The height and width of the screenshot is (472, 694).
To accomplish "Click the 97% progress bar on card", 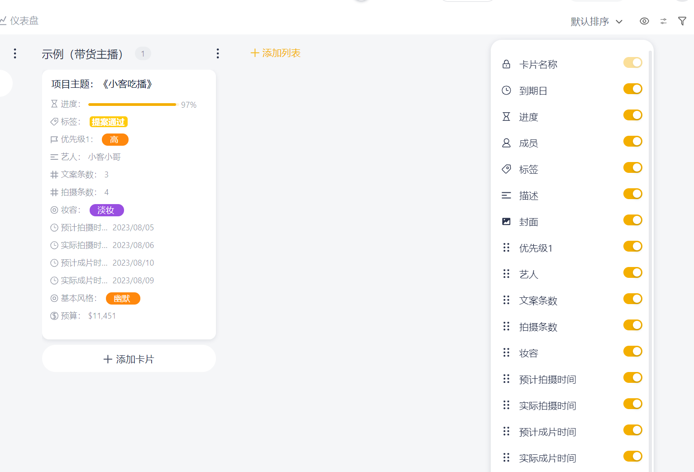I will pos(132,105).
